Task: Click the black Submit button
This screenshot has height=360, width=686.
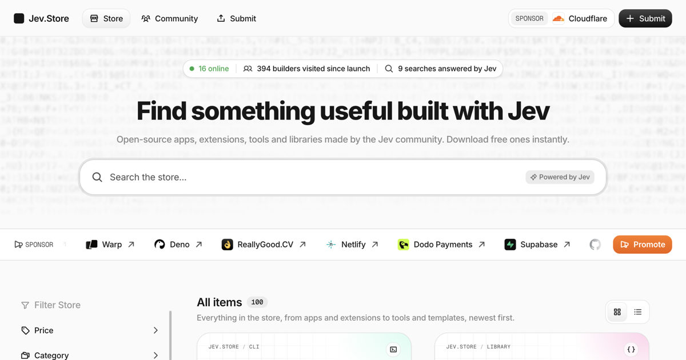Action: click(645, 18)
